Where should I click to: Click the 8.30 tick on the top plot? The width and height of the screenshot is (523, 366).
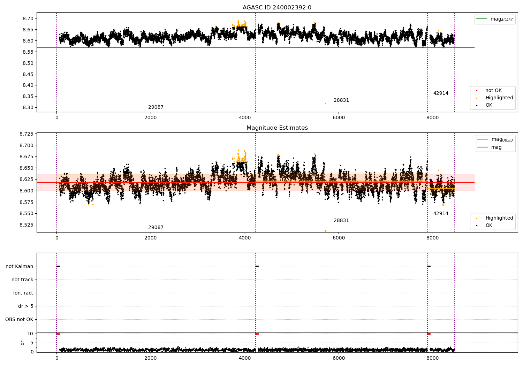pos(28,108)
